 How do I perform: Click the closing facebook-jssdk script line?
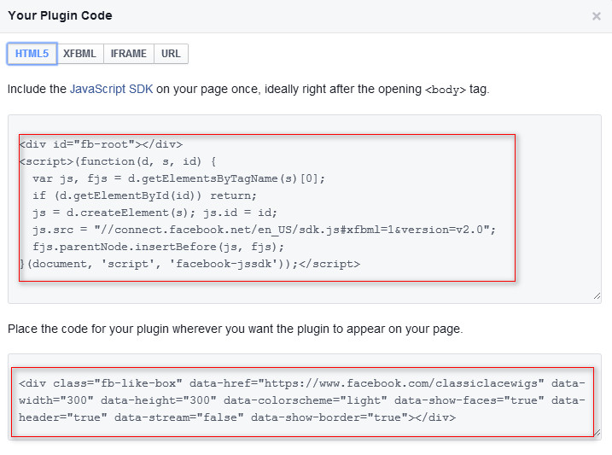coord(189,264)
